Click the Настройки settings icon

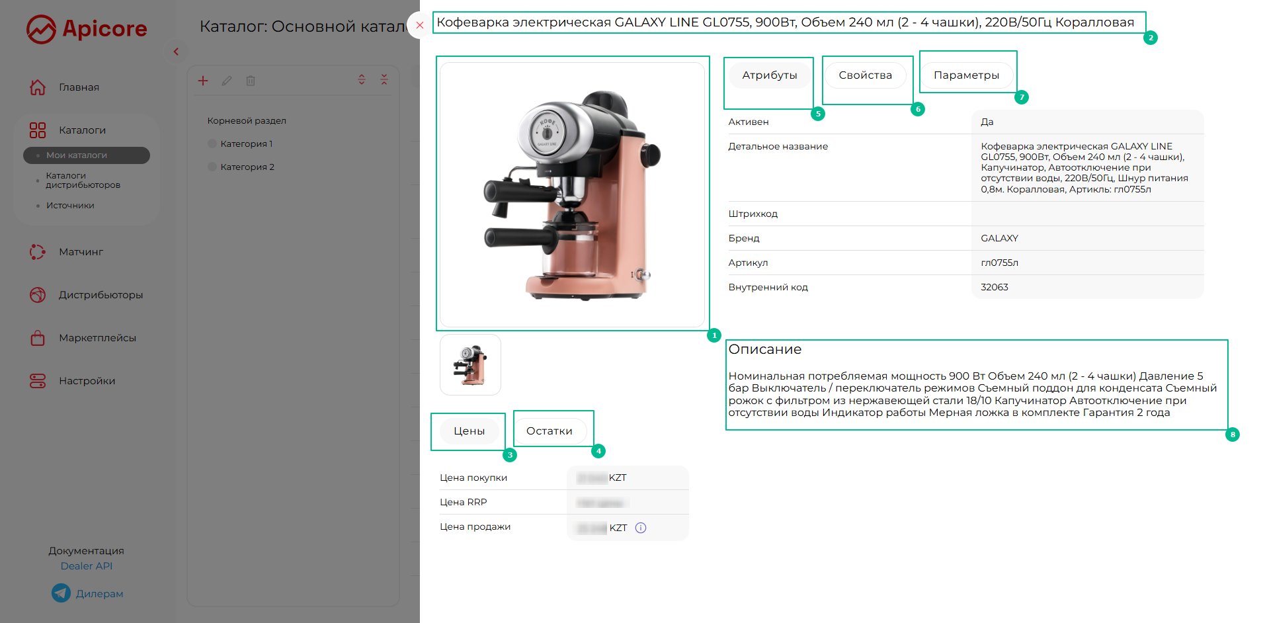pyautogui.click(x=38, y=381)
